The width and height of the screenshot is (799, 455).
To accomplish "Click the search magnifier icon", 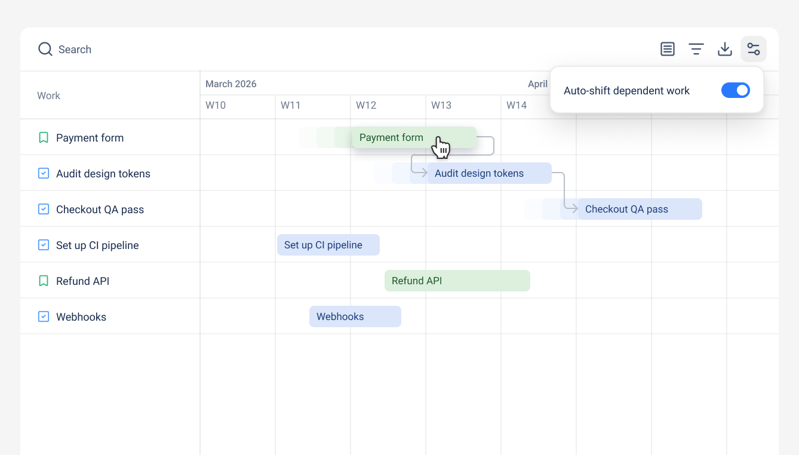I will click(x=45, y=49).
